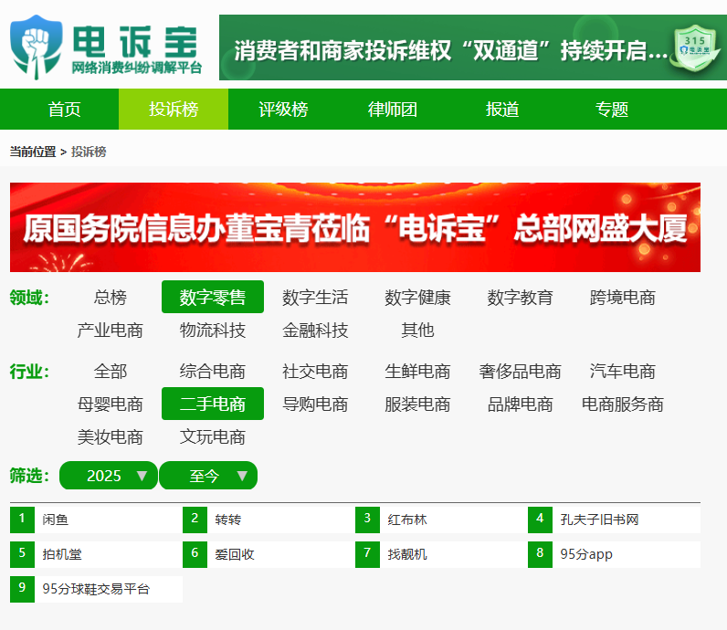Select 跨境电商 domain filter
Viewport: 727px width, 630px height.
pyautogui.click(x=623, y=297)
